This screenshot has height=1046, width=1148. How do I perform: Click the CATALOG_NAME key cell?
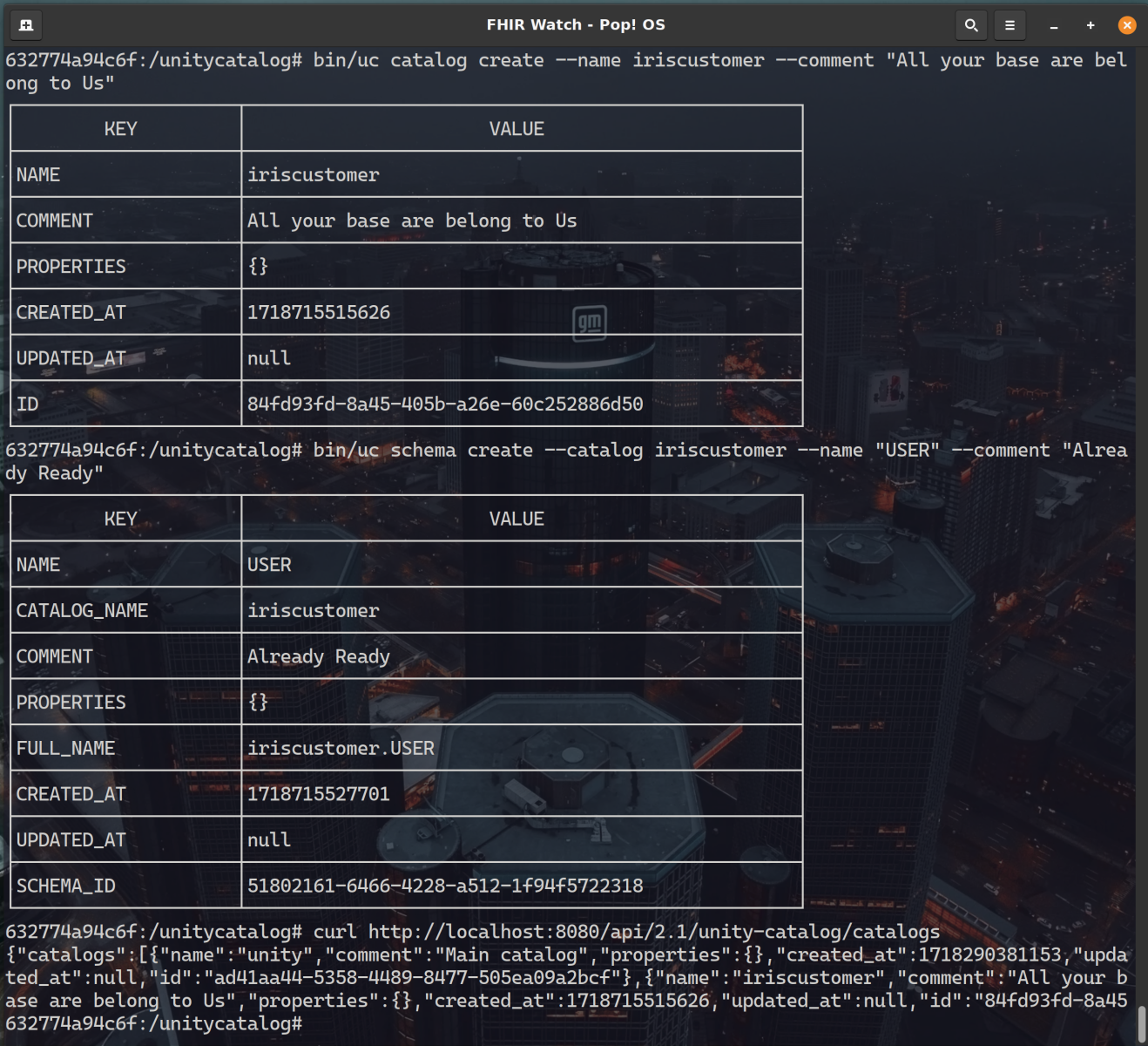[82, 610]
